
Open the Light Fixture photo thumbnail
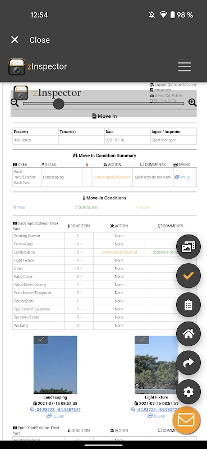click(157, 365)
